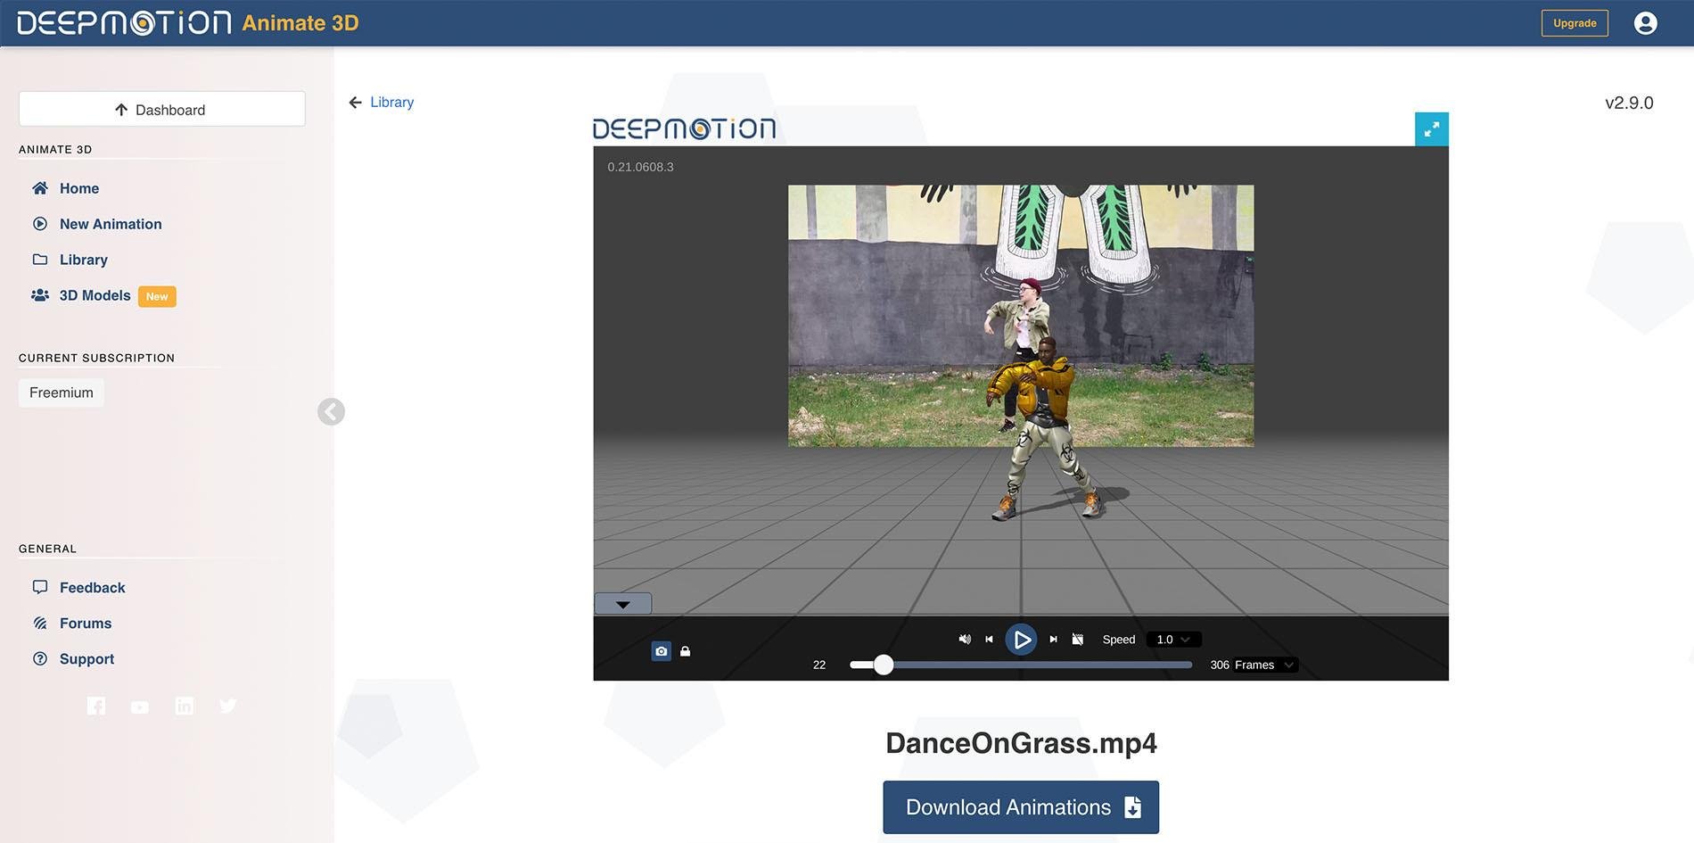Image resolution: width=1694 pixels, height=843 pixels.
Task: Click the camera snapshot icon
Action: click(661, 651)
